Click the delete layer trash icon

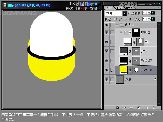click(x=154, y=108)
